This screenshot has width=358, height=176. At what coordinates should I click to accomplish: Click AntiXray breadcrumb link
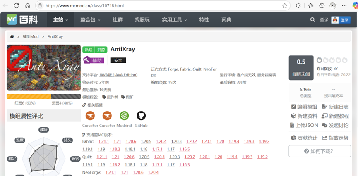[55, 36]
